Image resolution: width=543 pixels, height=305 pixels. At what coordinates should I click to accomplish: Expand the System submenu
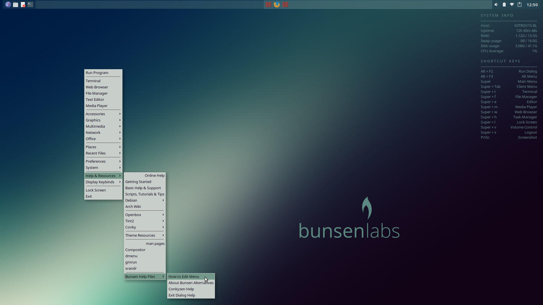(103, 168)
